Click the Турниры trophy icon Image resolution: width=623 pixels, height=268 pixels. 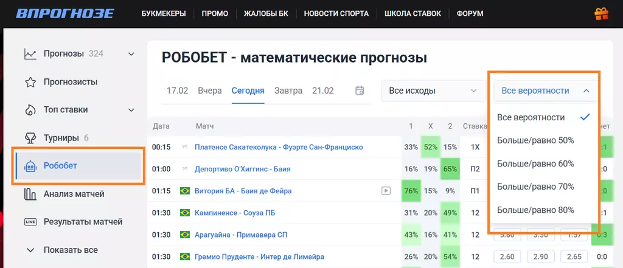(30, 138)
